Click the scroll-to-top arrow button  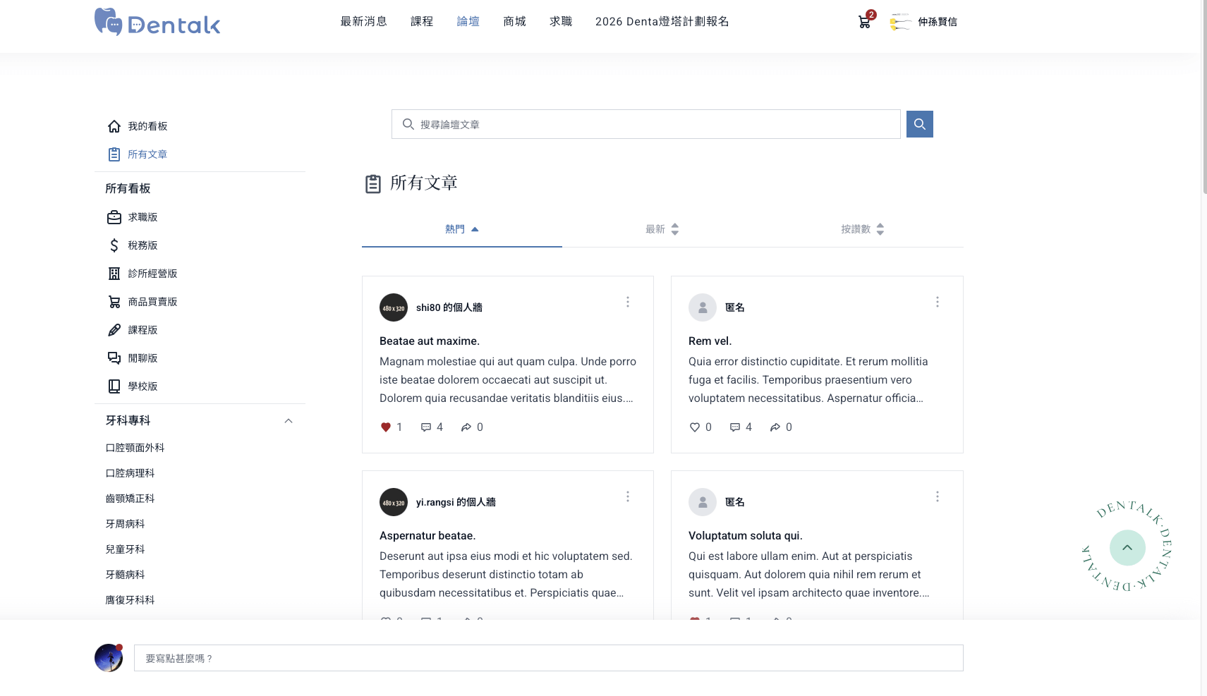pos(1127,548)
